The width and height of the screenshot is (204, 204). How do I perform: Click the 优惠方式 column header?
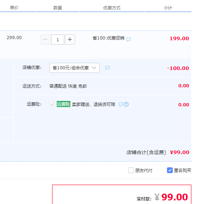coord(112,8)
